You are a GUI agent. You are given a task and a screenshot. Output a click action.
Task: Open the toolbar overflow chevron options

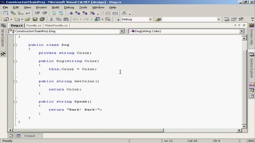pyautogui.click(x=253, y=19)
